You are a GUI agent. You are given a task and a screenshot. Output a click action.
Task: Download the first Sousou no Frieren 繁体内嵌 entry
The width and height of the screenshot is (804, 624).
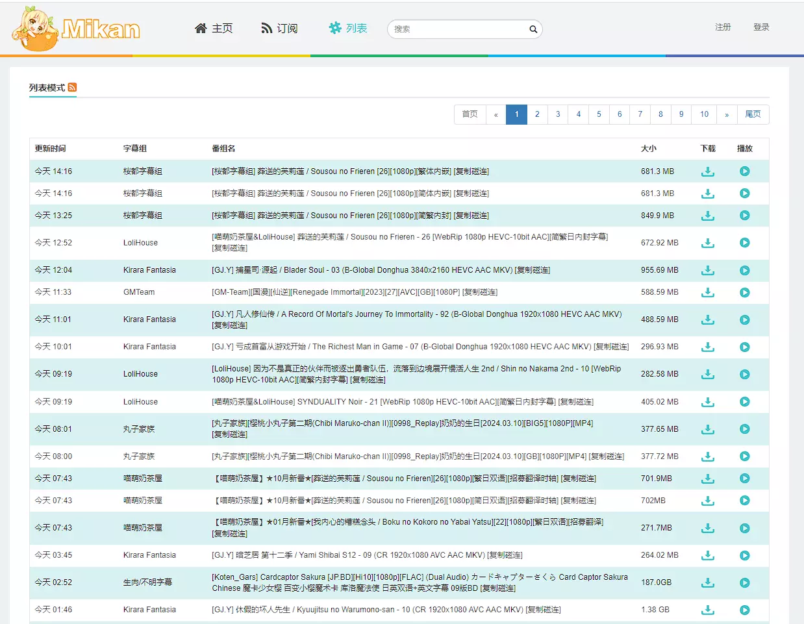[708, 171]
